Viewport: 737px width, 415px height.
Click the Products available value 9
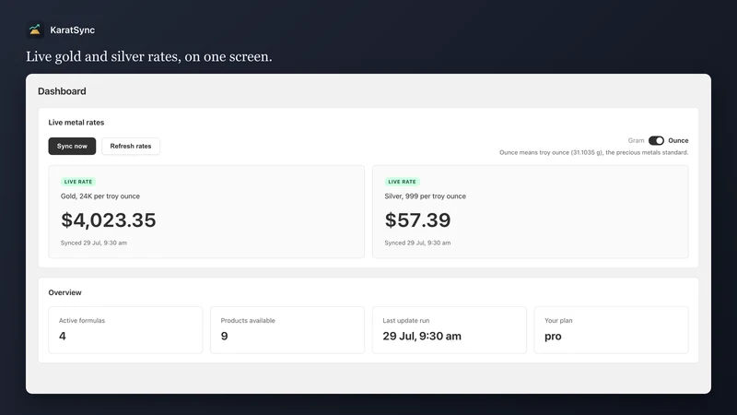[224, 336]
